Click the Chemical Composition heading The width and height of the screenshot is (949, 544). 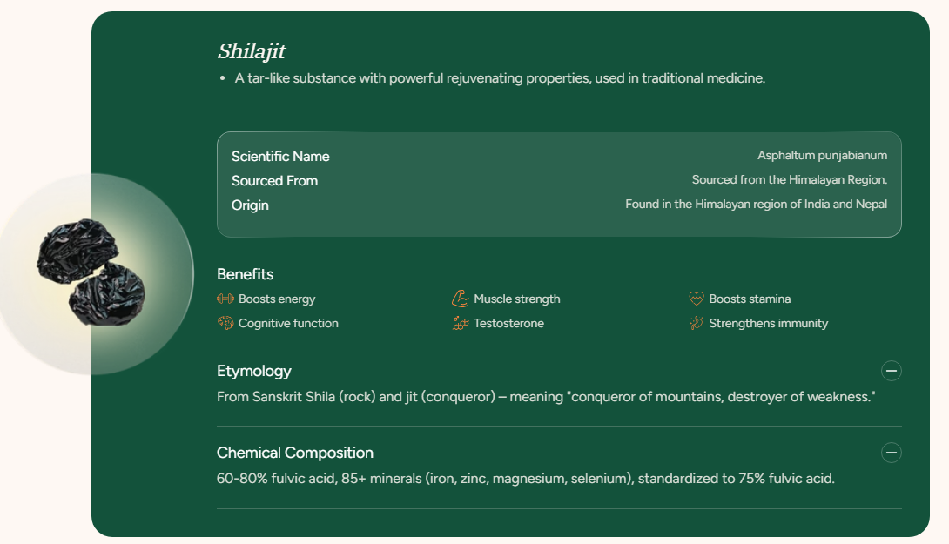pos(295,453)
